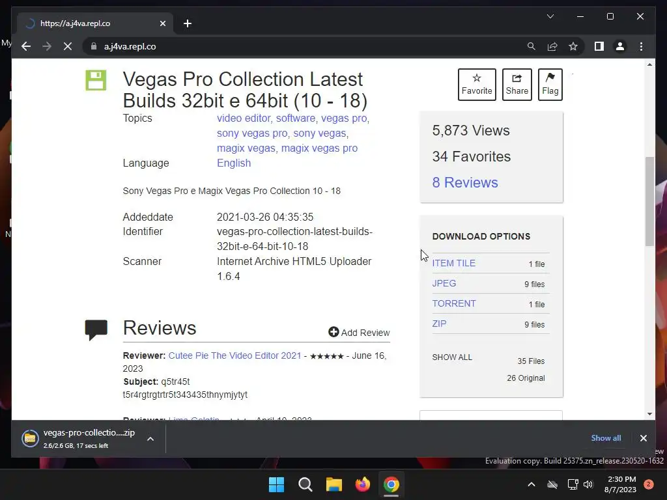Share this page using the address bar share icon

(x=552, y=46)
